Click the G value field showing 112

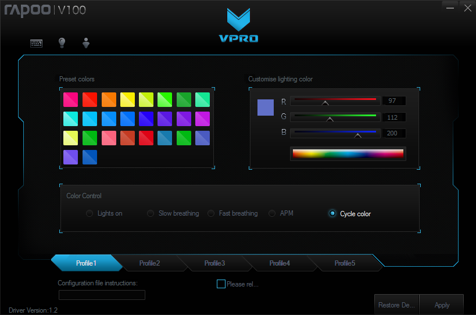pos(393,117)
